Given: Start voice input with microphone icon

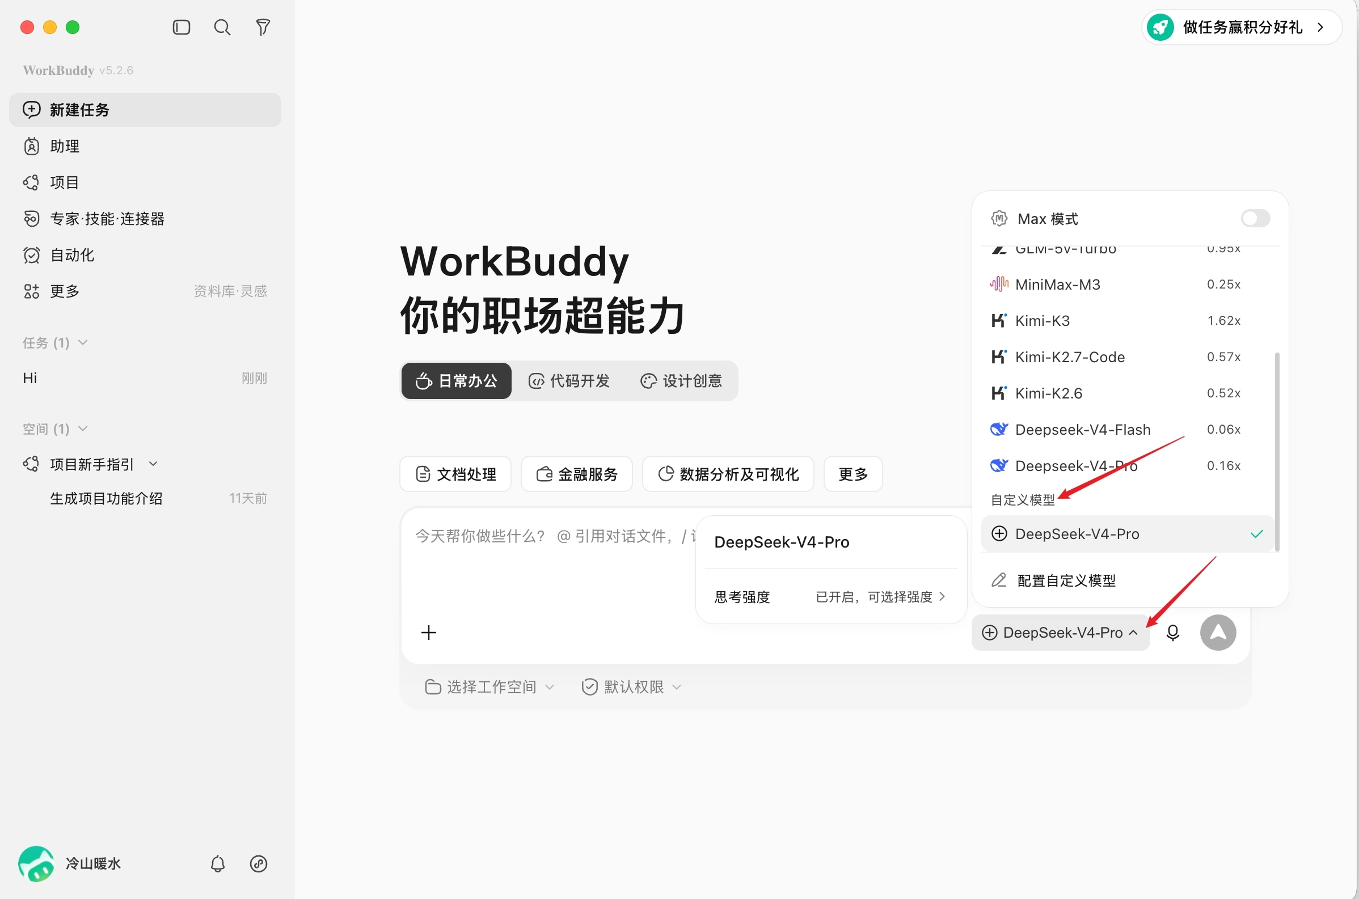Looking at the screenshot, I should tap(1172, 633).
